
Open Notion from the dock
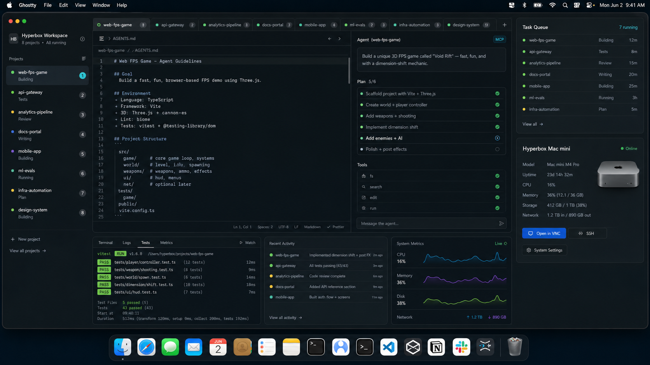click(437, 347)
